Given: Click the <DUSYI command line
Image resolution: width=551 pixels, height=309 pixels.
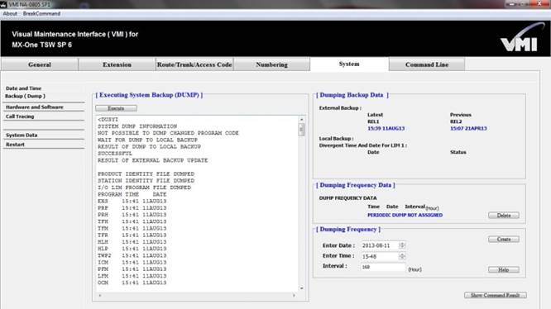Looking at the screenshot, I should [x=108, y=120].
